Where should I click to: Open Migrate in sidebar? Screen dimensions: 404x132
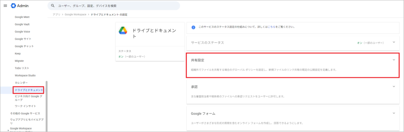tap(19, 61)
